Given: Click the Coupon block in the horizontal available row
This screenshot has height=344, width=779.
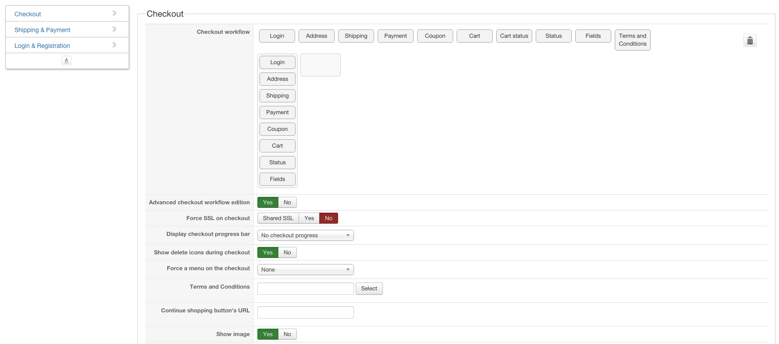Looking at the screenshot, I should (435, 36).
